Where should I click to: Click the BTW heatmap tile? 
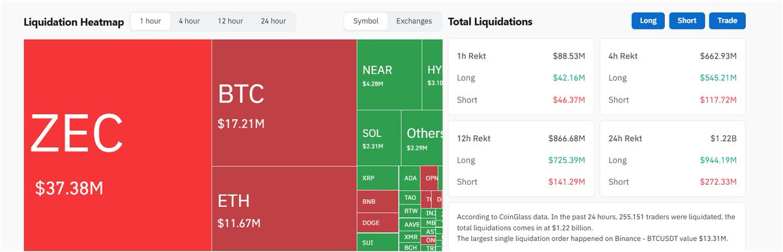pos(410,211)
